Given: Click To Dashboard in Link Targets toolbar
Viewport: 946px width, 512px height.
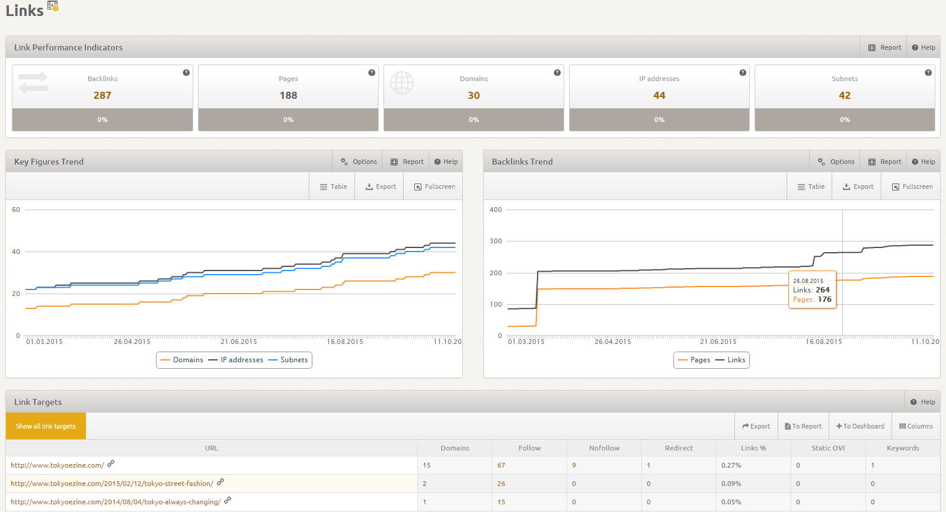Looking at the screenshot, I should (x=860, y=426).
